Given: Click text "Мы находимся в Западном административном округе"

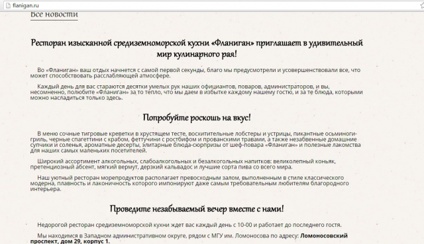Looking at the screenshot, I should [x=112, y=236].
